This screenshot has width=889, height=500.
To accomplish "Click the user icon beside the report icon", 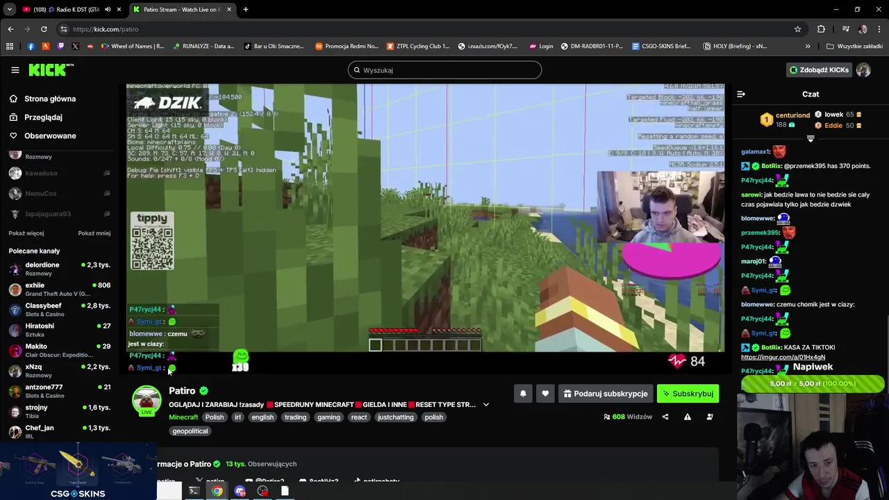I will click(x=710, y=417).
